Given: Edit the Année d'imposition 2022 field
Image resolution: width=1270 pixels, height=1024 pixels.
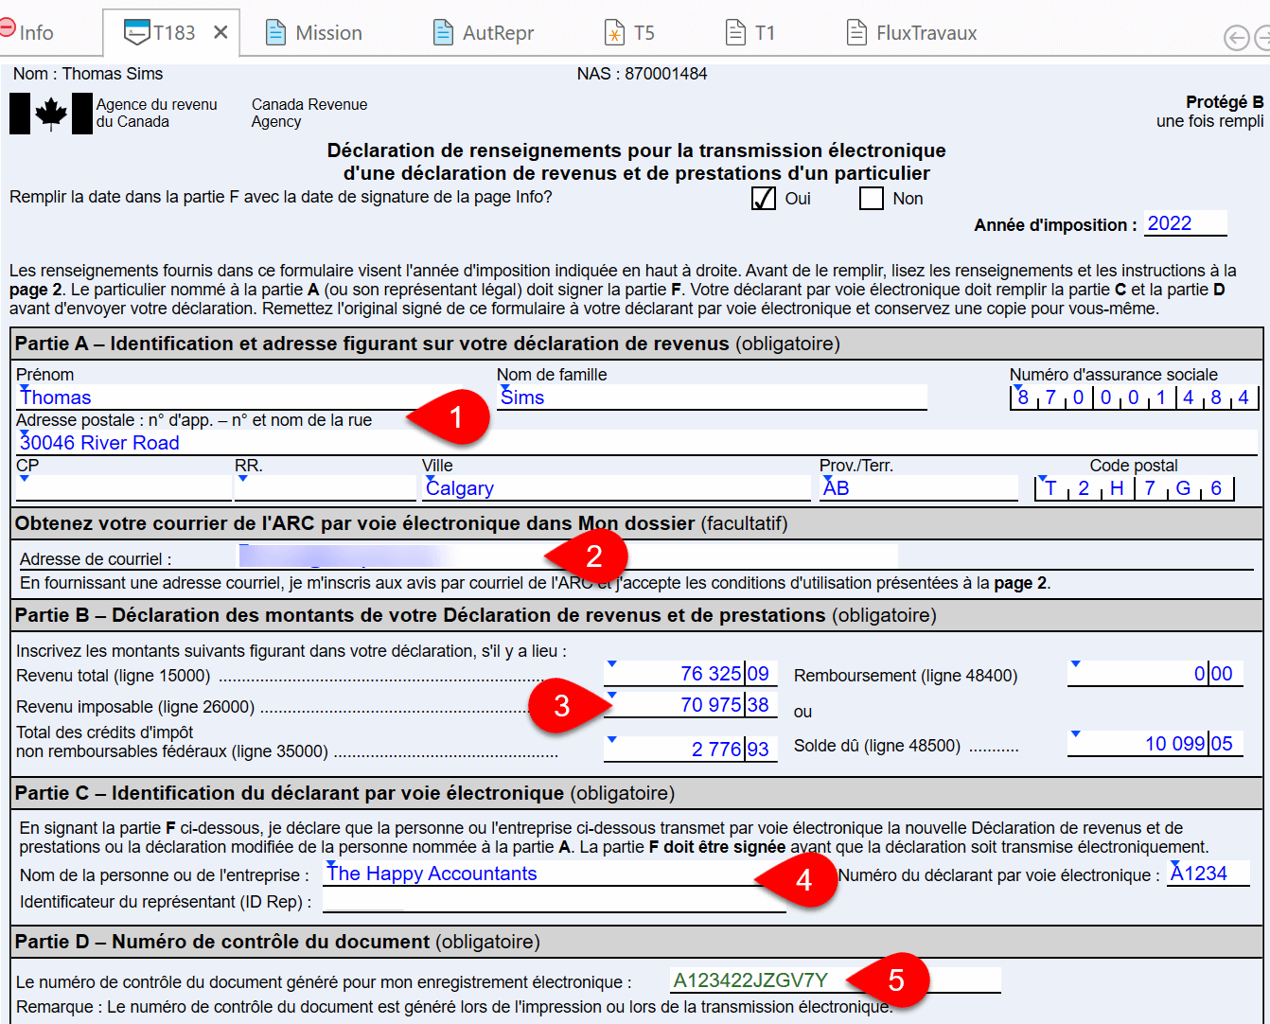Looking at the screenshot, I should (1185, 223).
